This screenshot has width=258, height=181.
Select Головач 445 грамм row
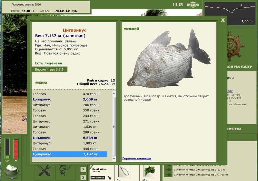(x=70, y=149)
